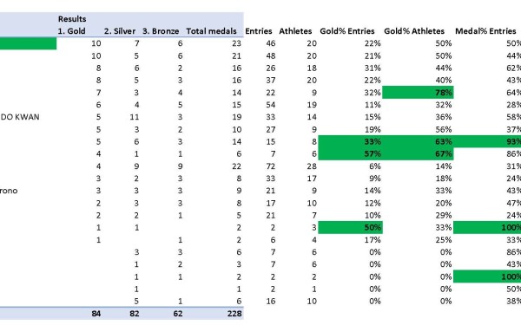Click the Entries column header
Image resolution: width=521 pixels, height=325 pixels.
[x=259, y=31]
